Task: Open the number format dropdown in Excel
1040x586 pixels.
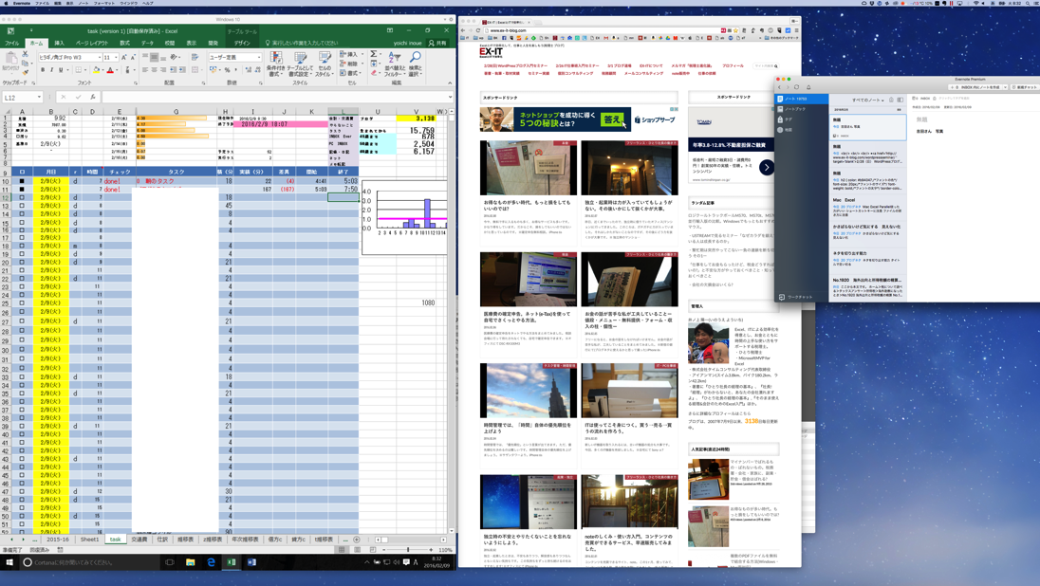Action: click(x=258, y=58)
